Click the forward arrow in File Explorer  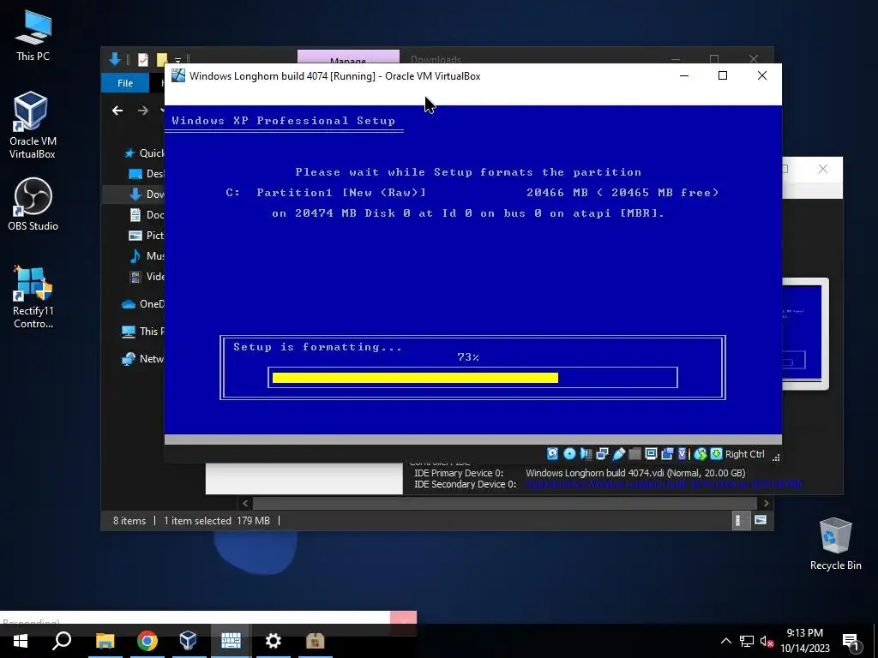tap(143, 111)
